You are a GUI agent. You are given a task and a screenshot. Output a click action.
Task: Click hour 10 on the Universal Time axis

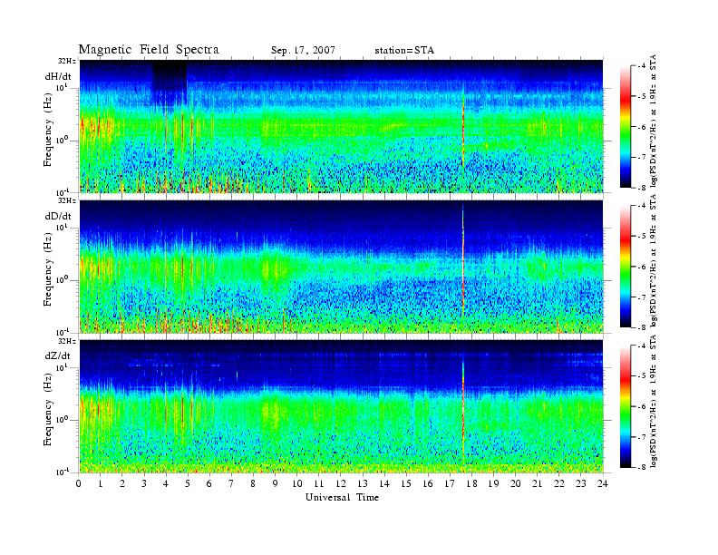[x=296, y=483]
